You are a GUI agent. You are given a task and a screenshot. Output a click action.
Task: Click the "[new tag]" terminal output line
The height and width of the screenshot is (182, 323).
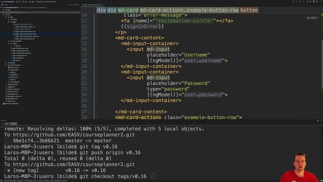(x=26, y=170)
